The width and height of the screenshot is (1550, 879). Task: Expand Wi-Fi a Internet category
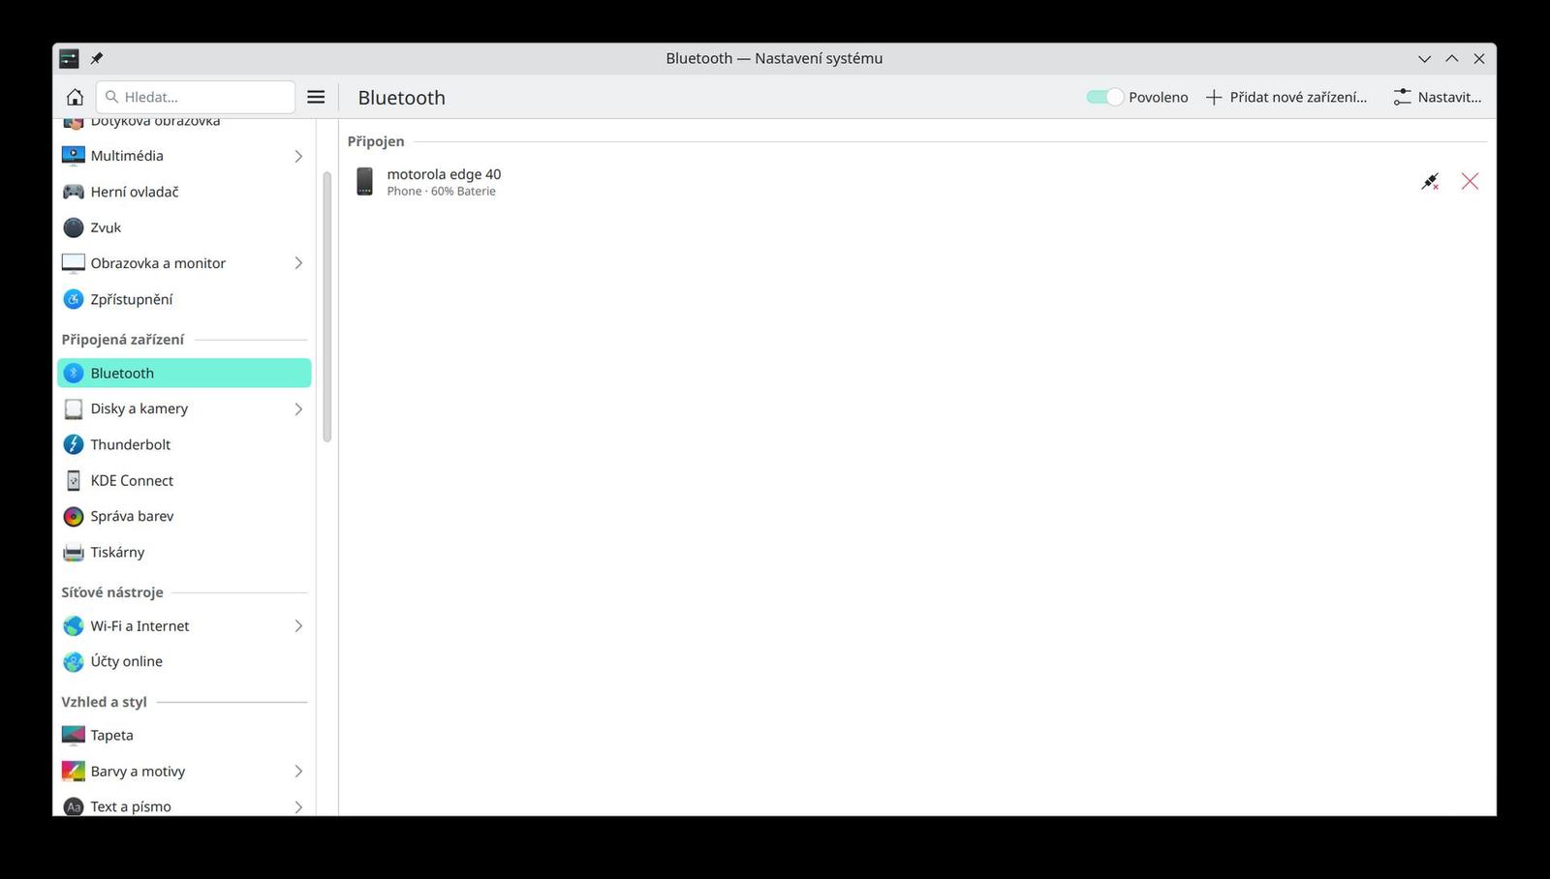(297, 625)
